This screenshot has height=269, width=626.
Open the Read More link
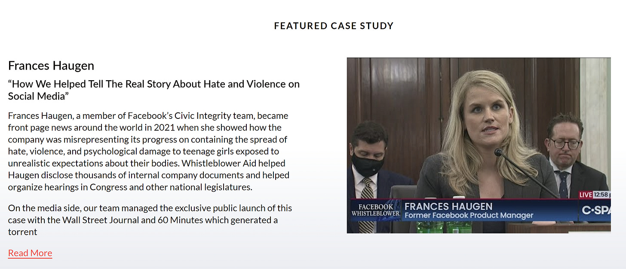pos(30,253)
